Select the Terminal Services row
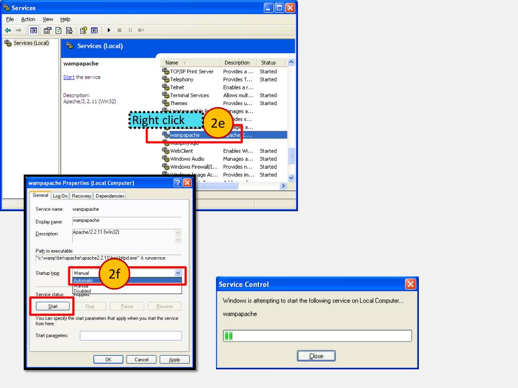The image size is (518, 388). [224, 95]
